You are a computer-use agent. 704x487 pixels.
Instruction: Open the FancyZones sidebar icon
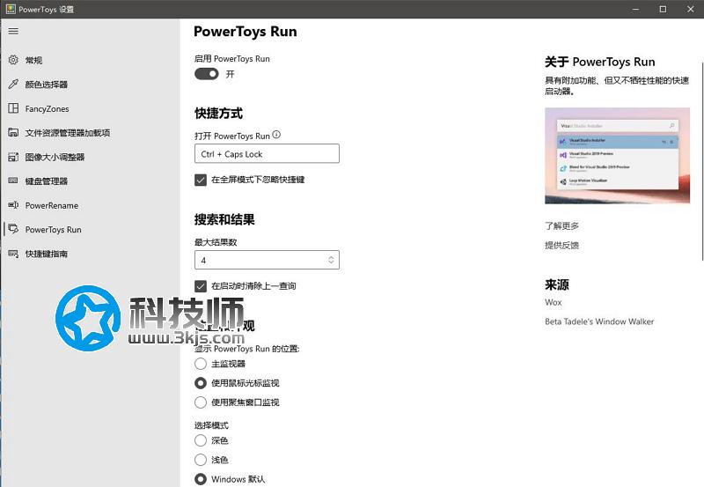(x=13, y=109)
